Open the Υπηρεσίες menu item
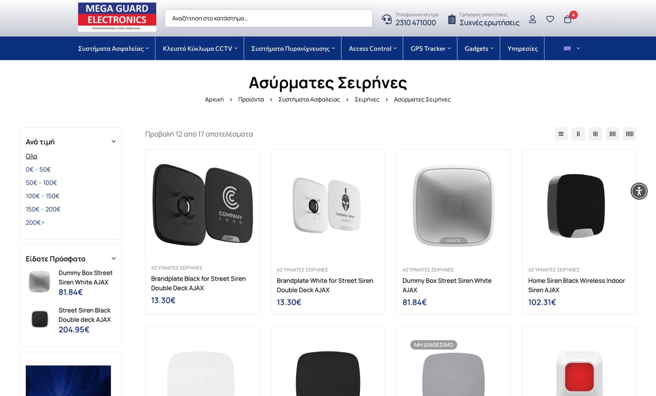 click(522, 48)
